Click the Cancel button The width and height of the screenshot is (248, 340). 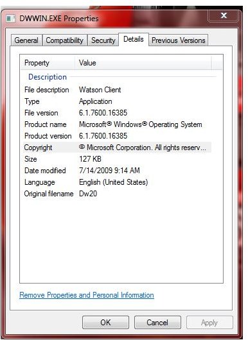(x=157, y=323)
